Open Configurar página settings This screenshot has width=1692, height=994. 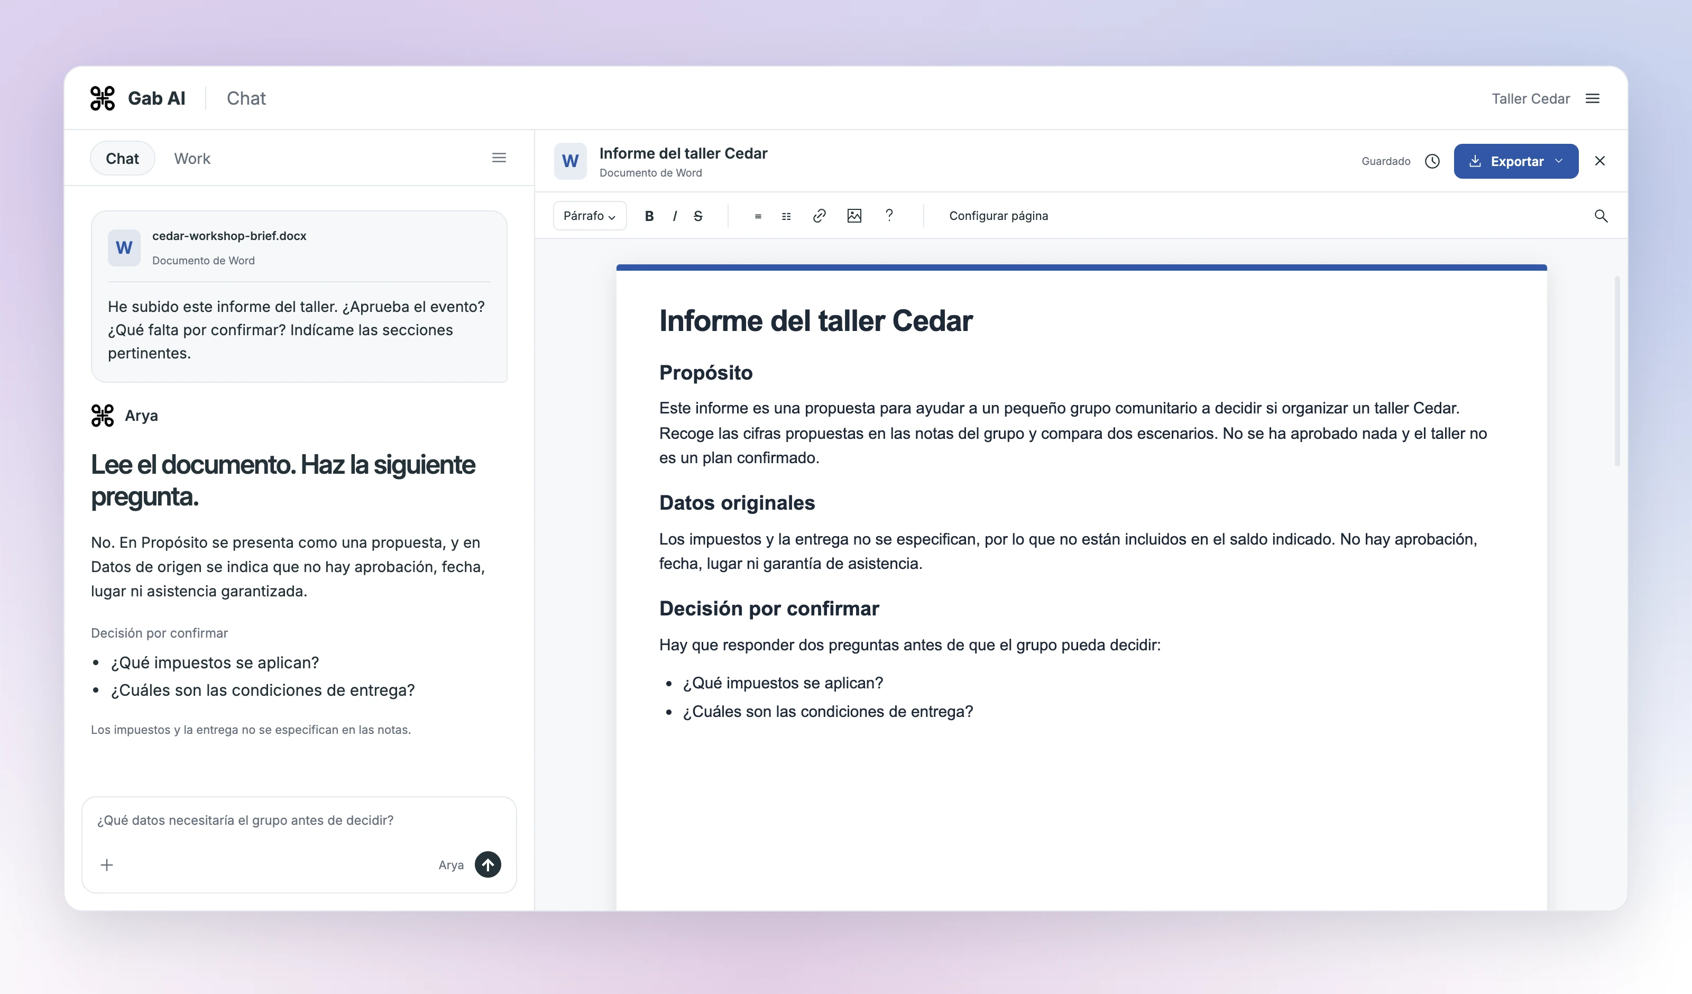[998, 216]
